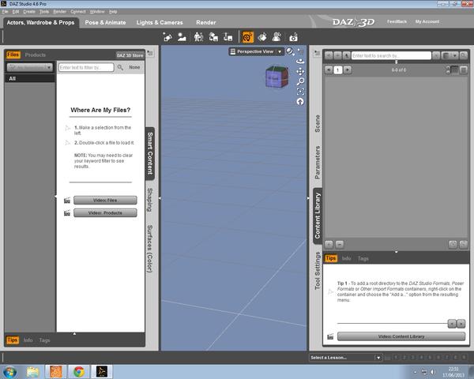Open the category dropdown above All

pyautogui.click(x=30, y=67)
